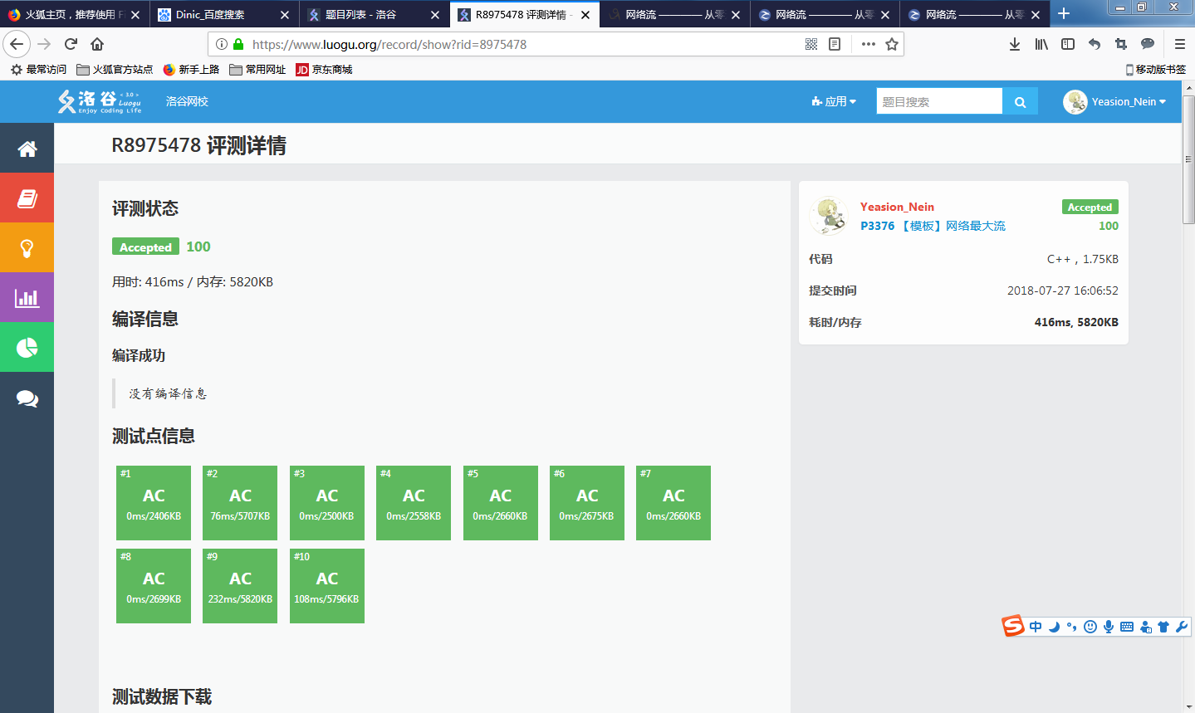This screenshot has width=1195, height=713.
Task: Open page actions three-dot menu
Action: [868, 44]
